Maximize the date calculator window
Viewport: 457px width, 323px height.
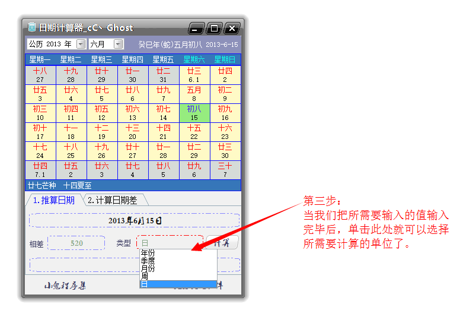pos(214,28)
